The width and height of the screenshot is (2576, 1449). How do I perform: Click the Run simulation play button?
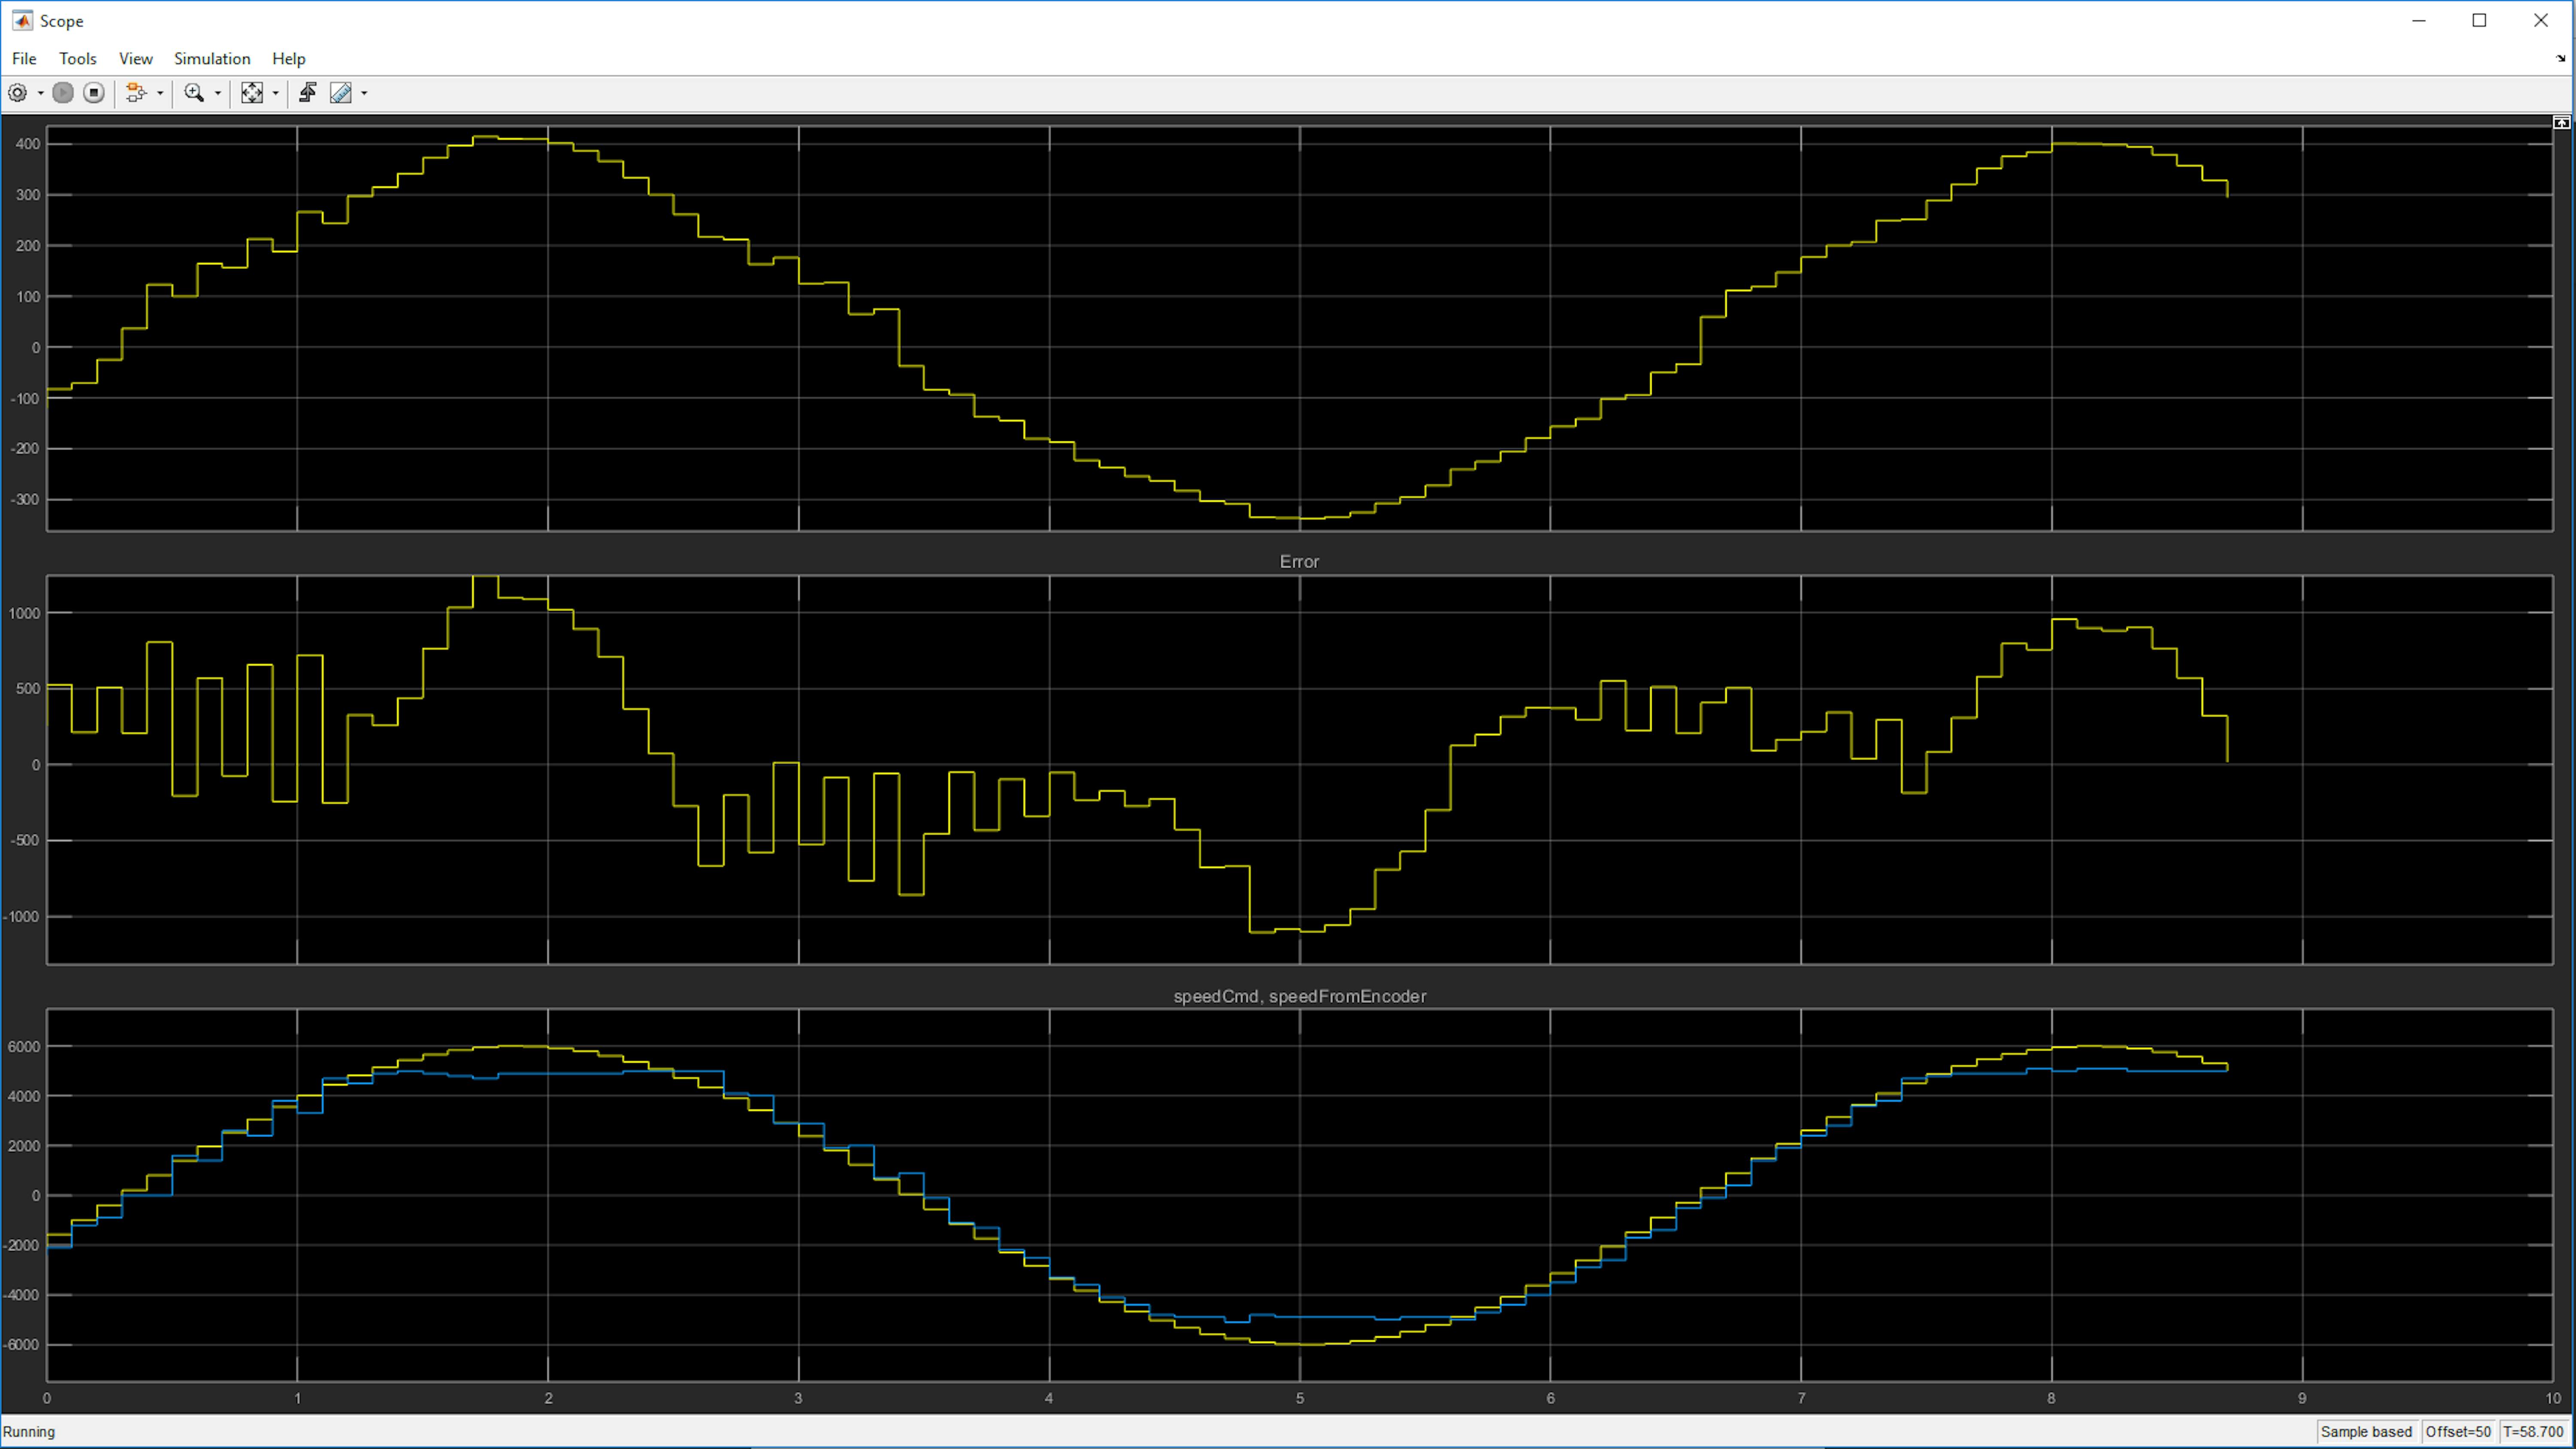[x=63, y=93]
